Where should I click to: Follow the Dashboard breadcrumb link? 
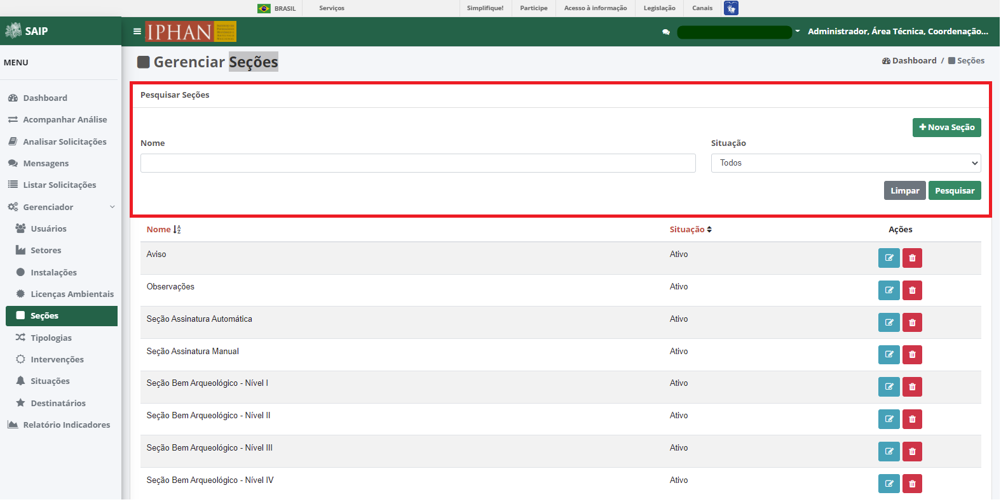pos(909,61)
